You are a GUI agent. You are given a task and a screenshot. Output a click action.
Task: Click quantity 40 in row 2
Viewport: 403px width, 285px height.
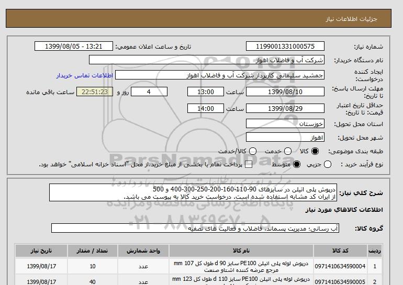point(93,282)
